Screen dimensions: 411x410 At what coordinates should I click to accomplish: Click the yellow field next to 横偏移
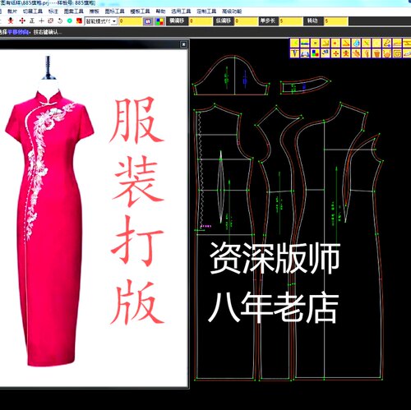click(x=201, y=21)
